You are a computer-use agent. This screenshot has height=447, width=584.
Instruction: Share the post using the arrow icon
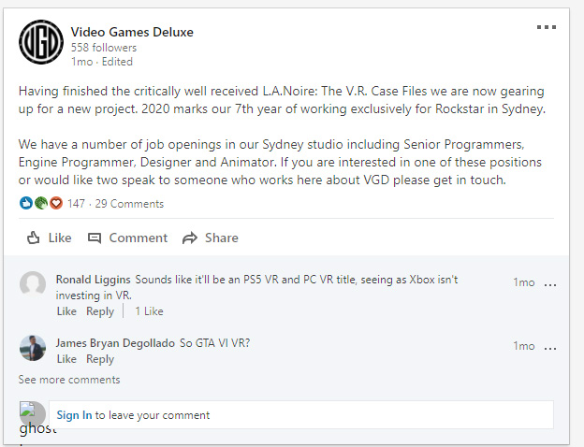(190, 238)
